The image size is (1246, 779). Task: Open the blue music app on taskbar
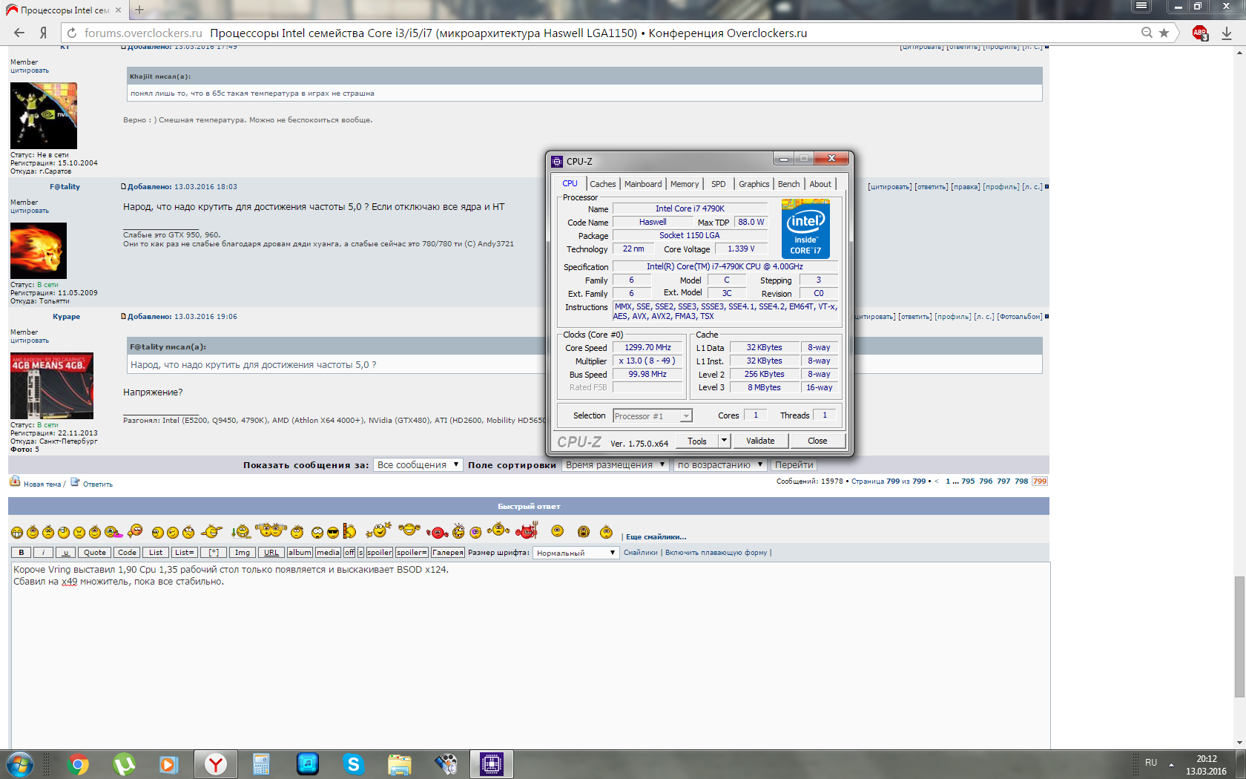click(x=307, y=764)
